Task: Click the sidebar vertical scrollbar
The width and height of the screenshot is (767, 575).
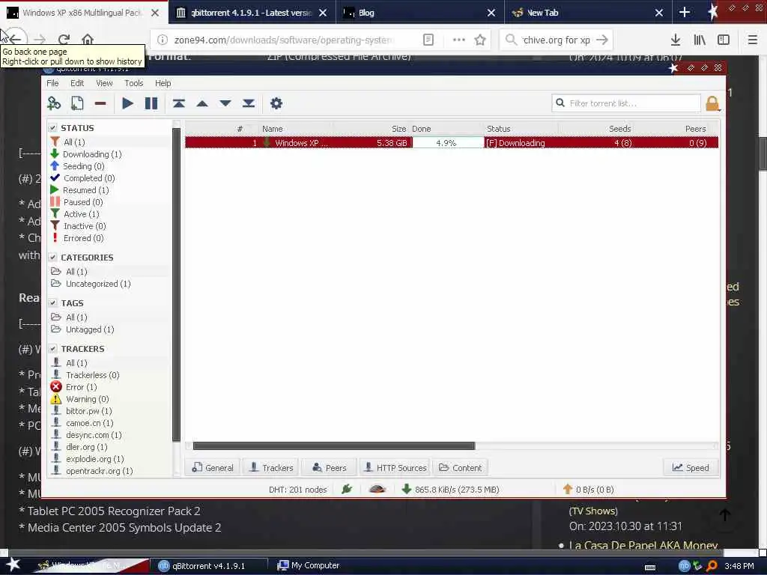Action: (x=176, y=284)
